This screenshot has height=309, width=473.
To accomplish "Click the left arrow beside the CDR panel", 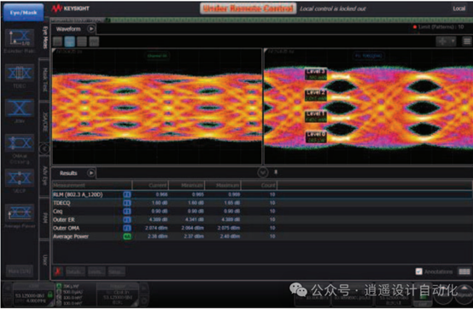I will coord(7,288).
